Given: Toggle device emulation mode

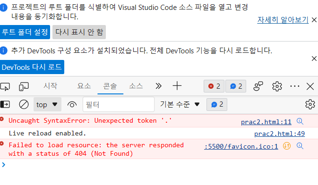Looking at the screenshot, I should pyautogui.click(x=24, y=86).
